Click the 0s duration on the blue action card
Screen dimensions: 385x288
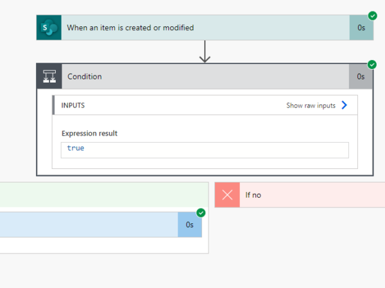189,225
